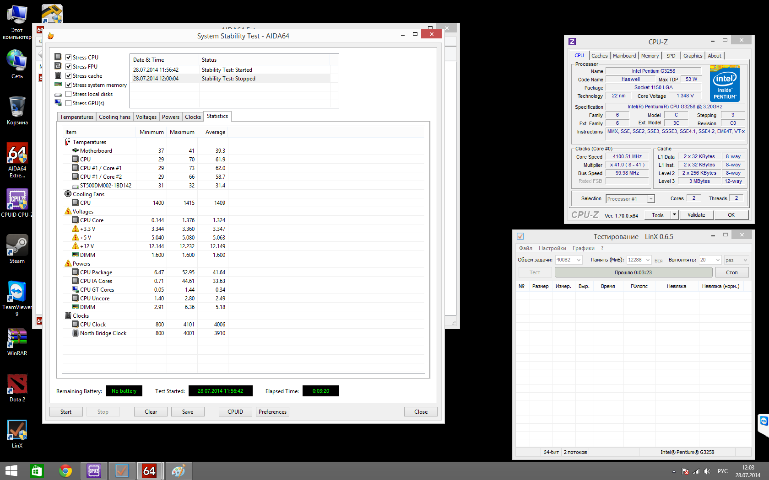
Task: Open the Mainboard tab in CPU-Z
Action: pos(624,56)
